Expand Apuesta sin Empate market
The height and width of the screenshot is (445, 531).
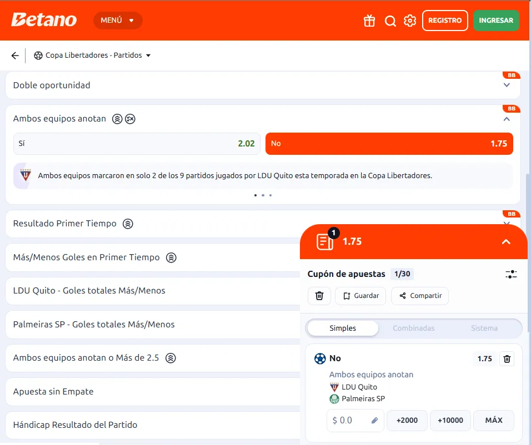(152, 392)
